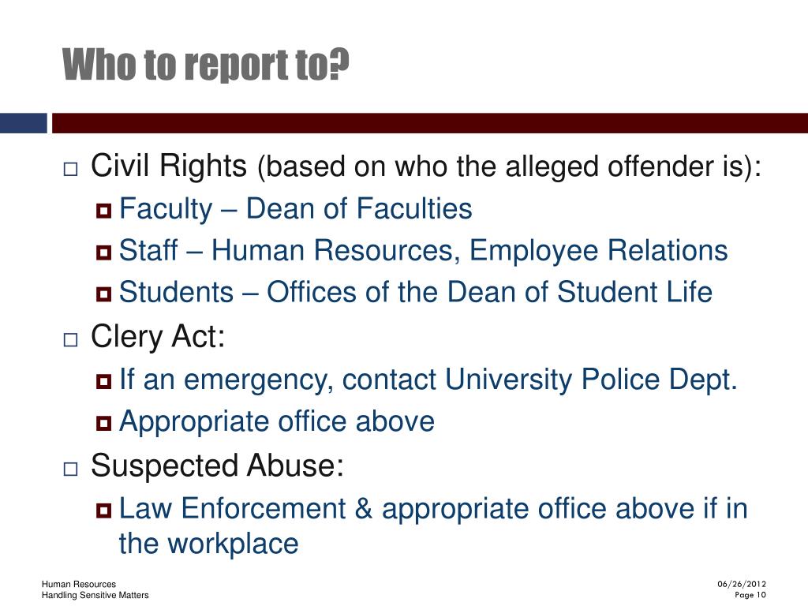This screenshot has width=808, height=606.
Task: Click the maroon bullet before Staff
Action: [103, 252]
